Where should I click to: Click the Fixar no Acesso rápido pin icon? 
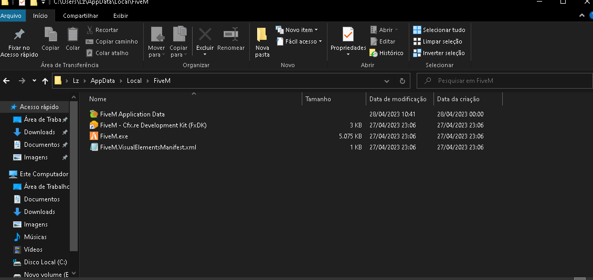[x=19, y=35]
